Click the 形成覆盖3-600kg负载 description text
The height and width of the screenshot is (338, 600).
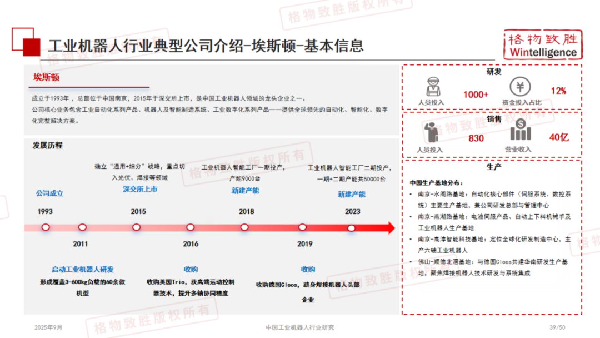tap(82, 287)
